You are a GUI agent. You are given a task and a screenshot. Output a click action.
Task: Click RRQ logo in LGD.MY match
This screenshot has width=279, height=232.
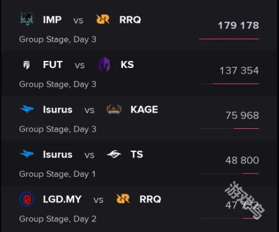(123, 199)
